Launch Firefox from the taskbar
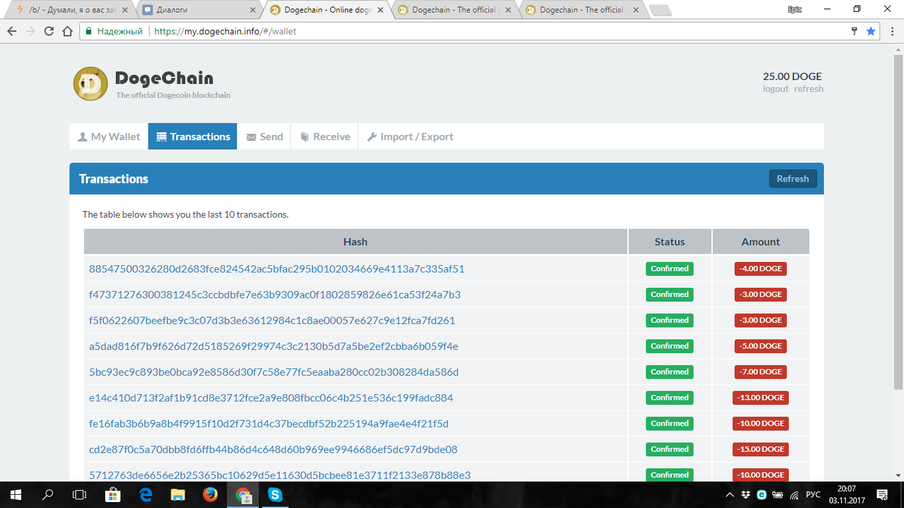 210,494
